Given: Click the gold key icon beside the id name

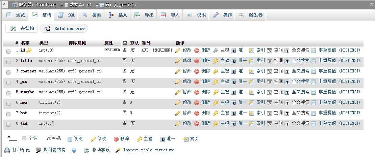Looking at the screenshot, I should click(29, 50).
